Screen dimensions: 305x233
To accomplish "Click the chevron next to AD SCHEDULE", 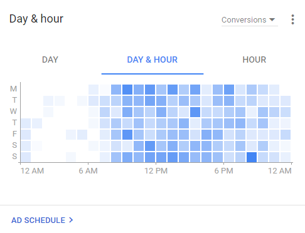I will pyautogui.click(x=71, y=220).
